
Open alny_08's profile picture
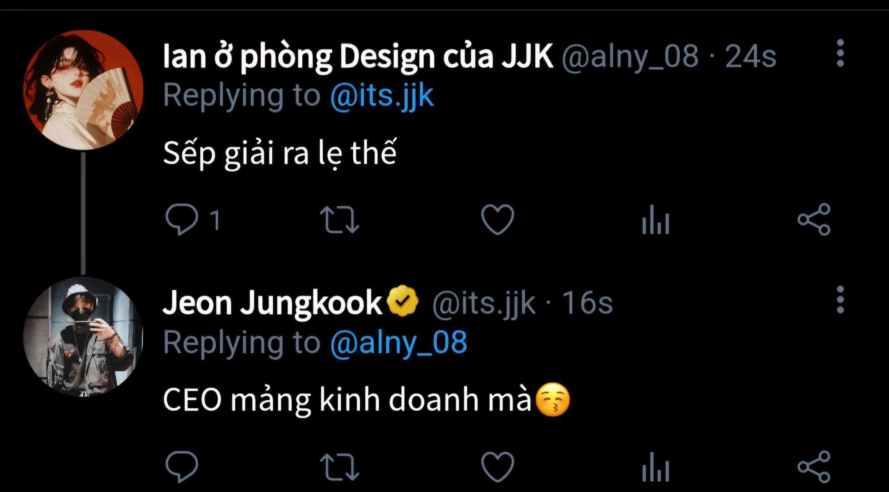[x=83, y=90]
